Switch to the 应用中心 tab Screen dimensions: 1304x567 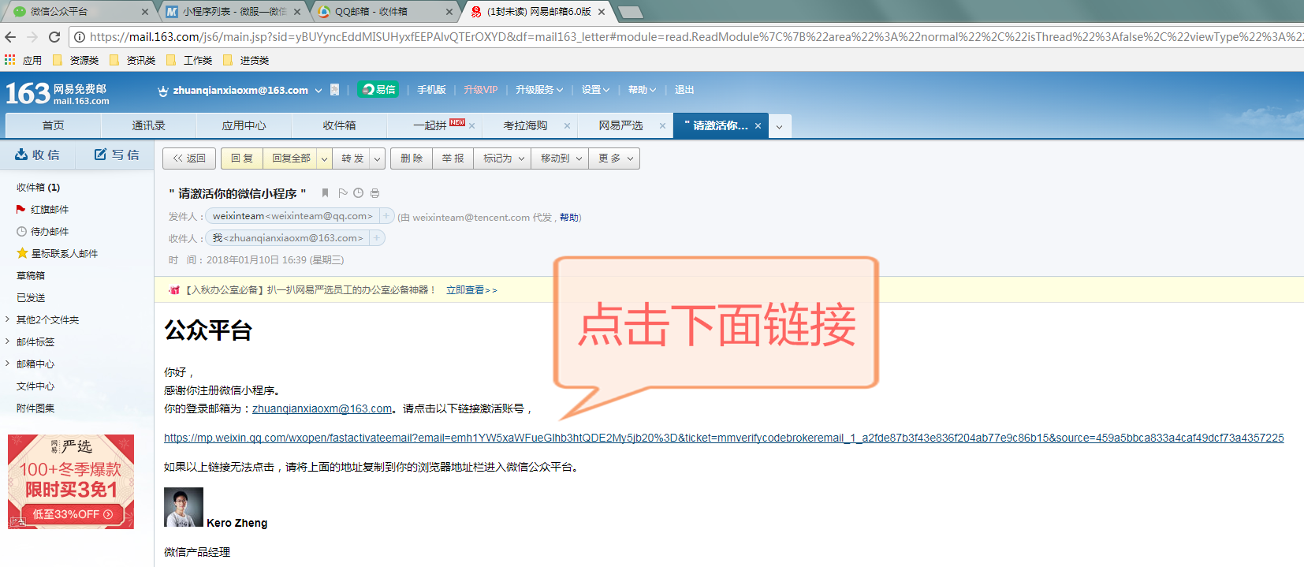[244, 125]
